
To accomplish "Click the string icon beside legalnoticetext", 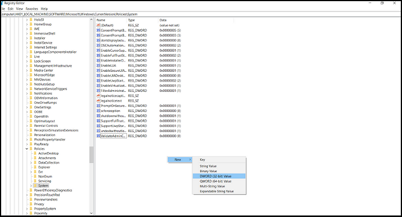I will pos(98,100).
